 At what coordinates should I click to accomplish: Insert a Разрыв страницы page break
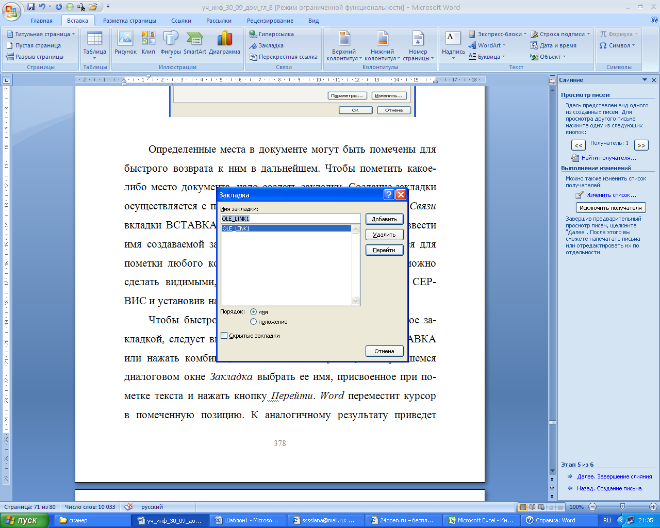point(35,57)
